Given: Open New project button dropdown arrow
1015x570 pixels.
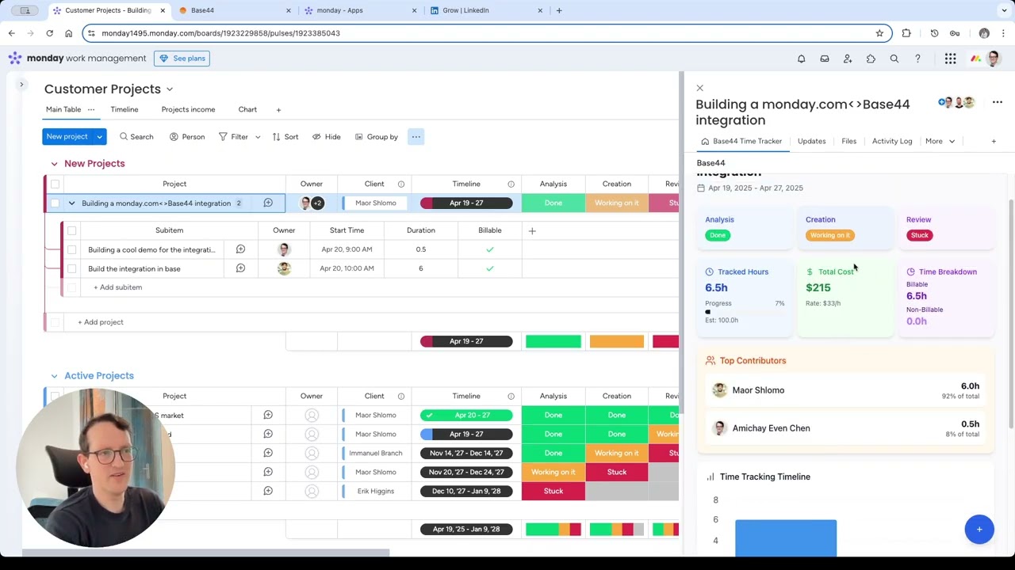Looking at the screenshot, I should pyautogui.click(x=99, y=137).
